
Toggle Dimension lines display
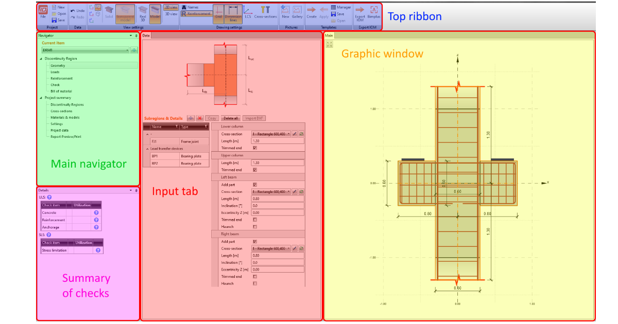(x=233, y=13)
